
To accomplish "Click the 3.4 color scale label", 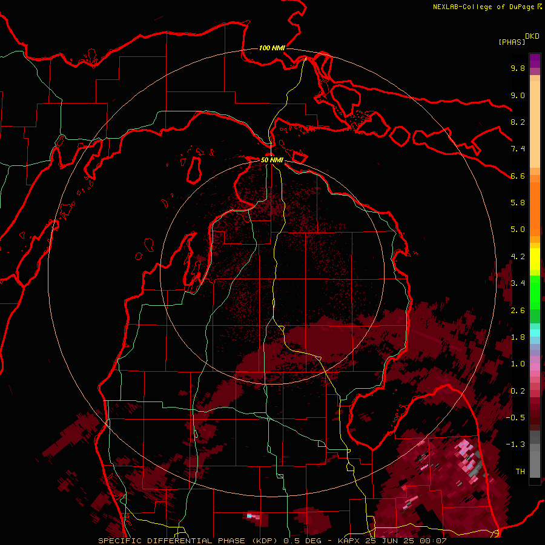I will click(x=518, y=283).
